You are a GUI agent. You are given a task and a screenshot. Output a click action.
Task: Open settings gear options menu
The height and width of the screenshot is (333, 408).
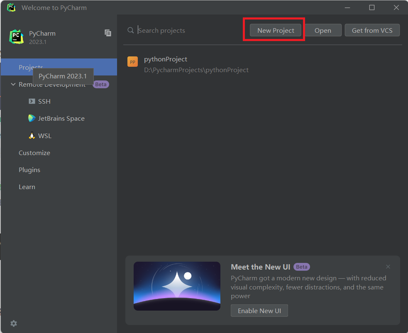coord(14,323)
